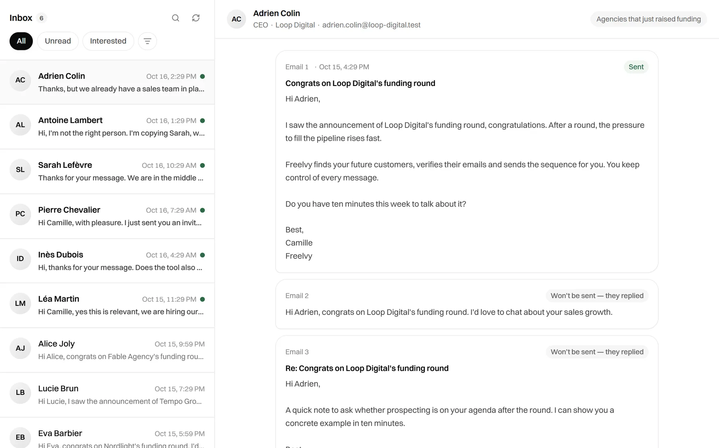Click unread dot on Adrien Colin's message
The image size is (719, 448).
click(x=203, y=76)
